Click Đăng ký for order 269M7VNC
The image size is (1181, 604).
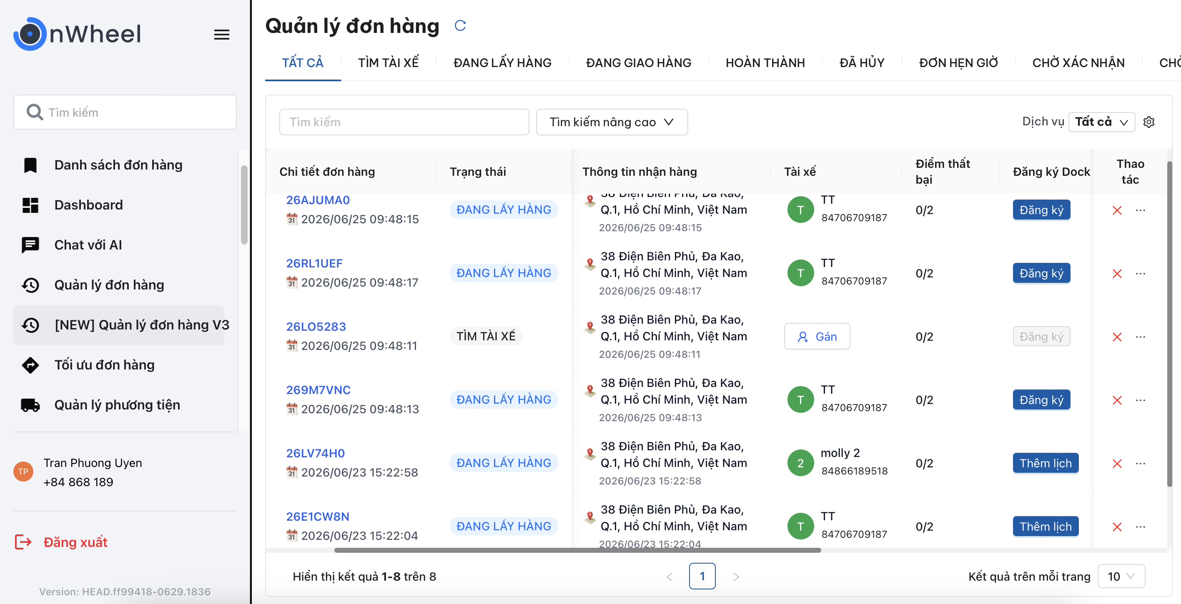(x=1041, y=399)
